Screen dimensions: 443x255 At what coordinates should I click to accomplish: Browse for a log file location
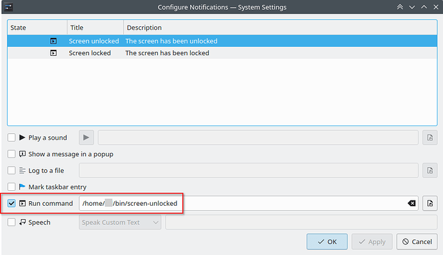pyautogui.click(x=430, y=170)
